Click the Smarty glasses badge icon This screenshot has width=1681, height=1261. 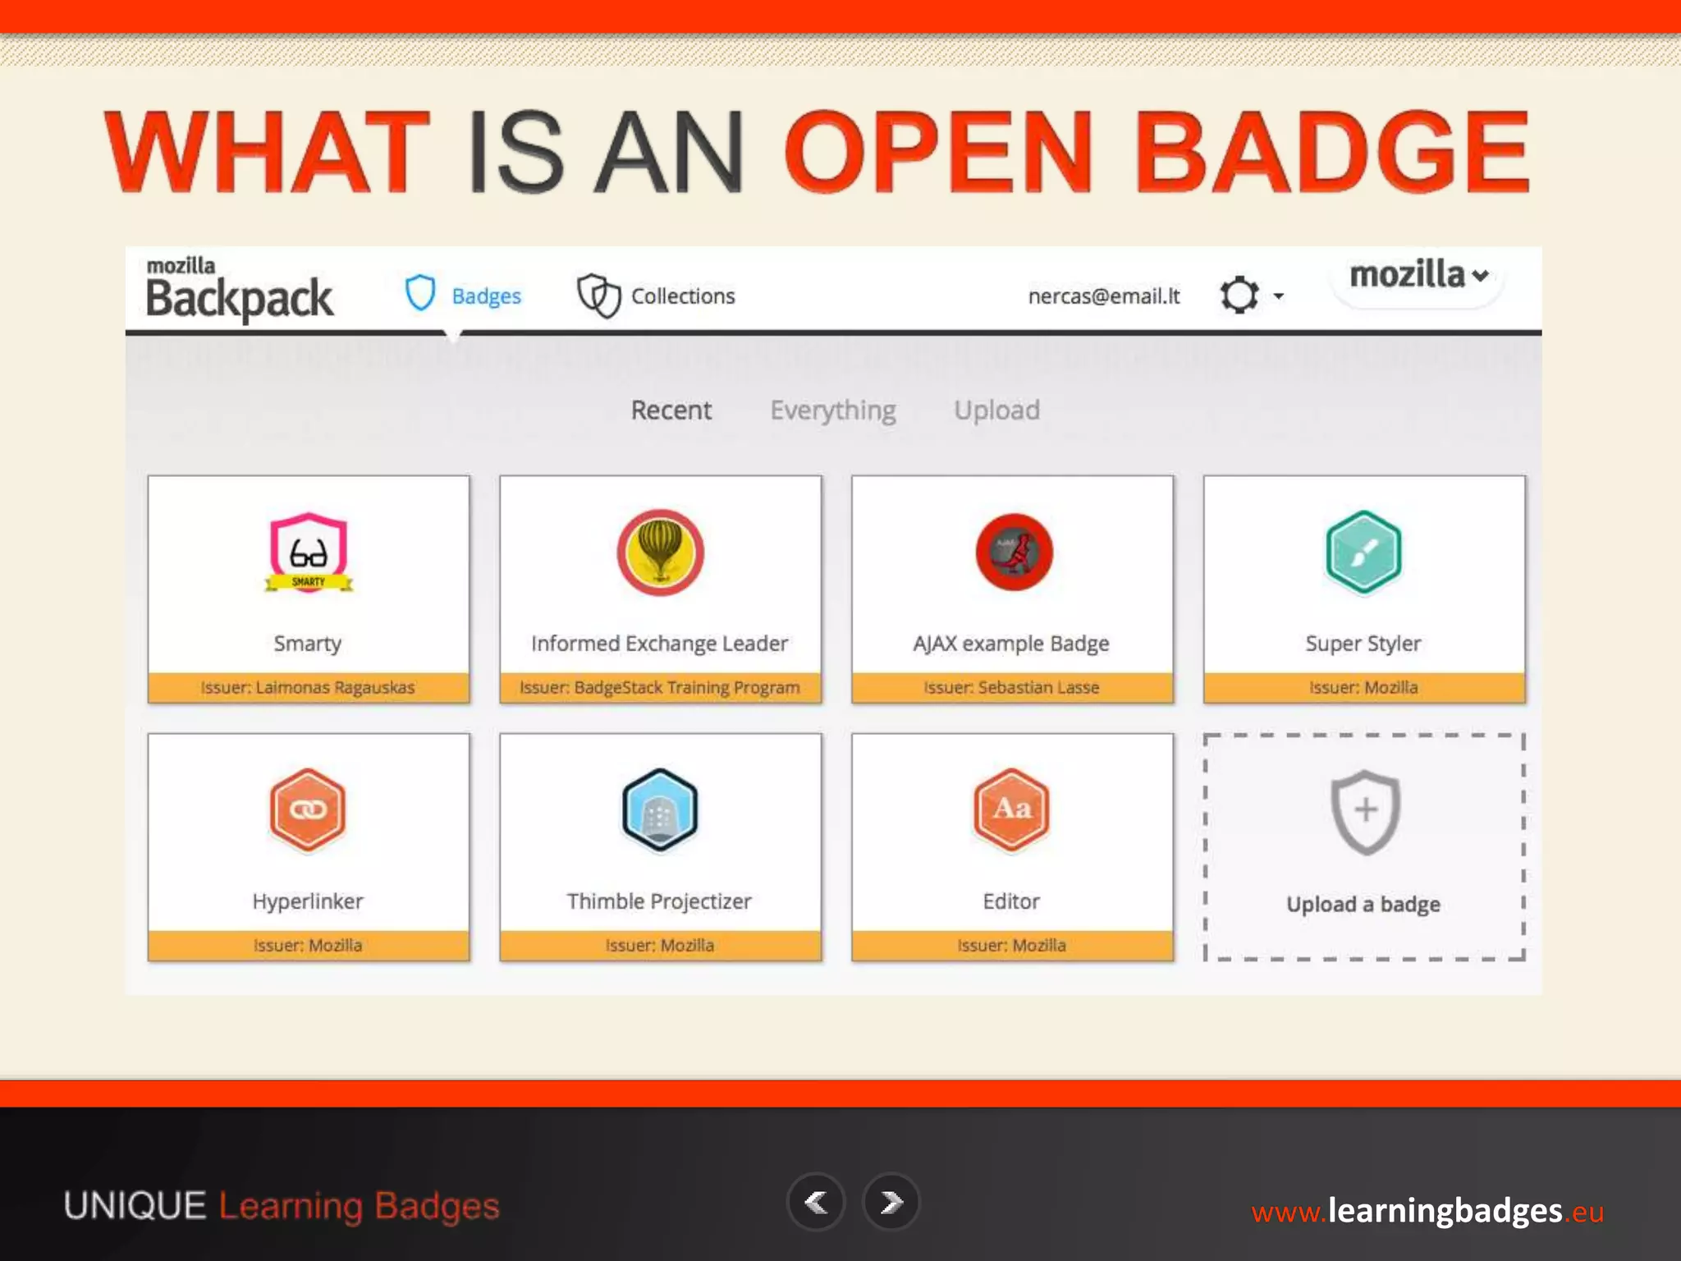coord(309,553)
